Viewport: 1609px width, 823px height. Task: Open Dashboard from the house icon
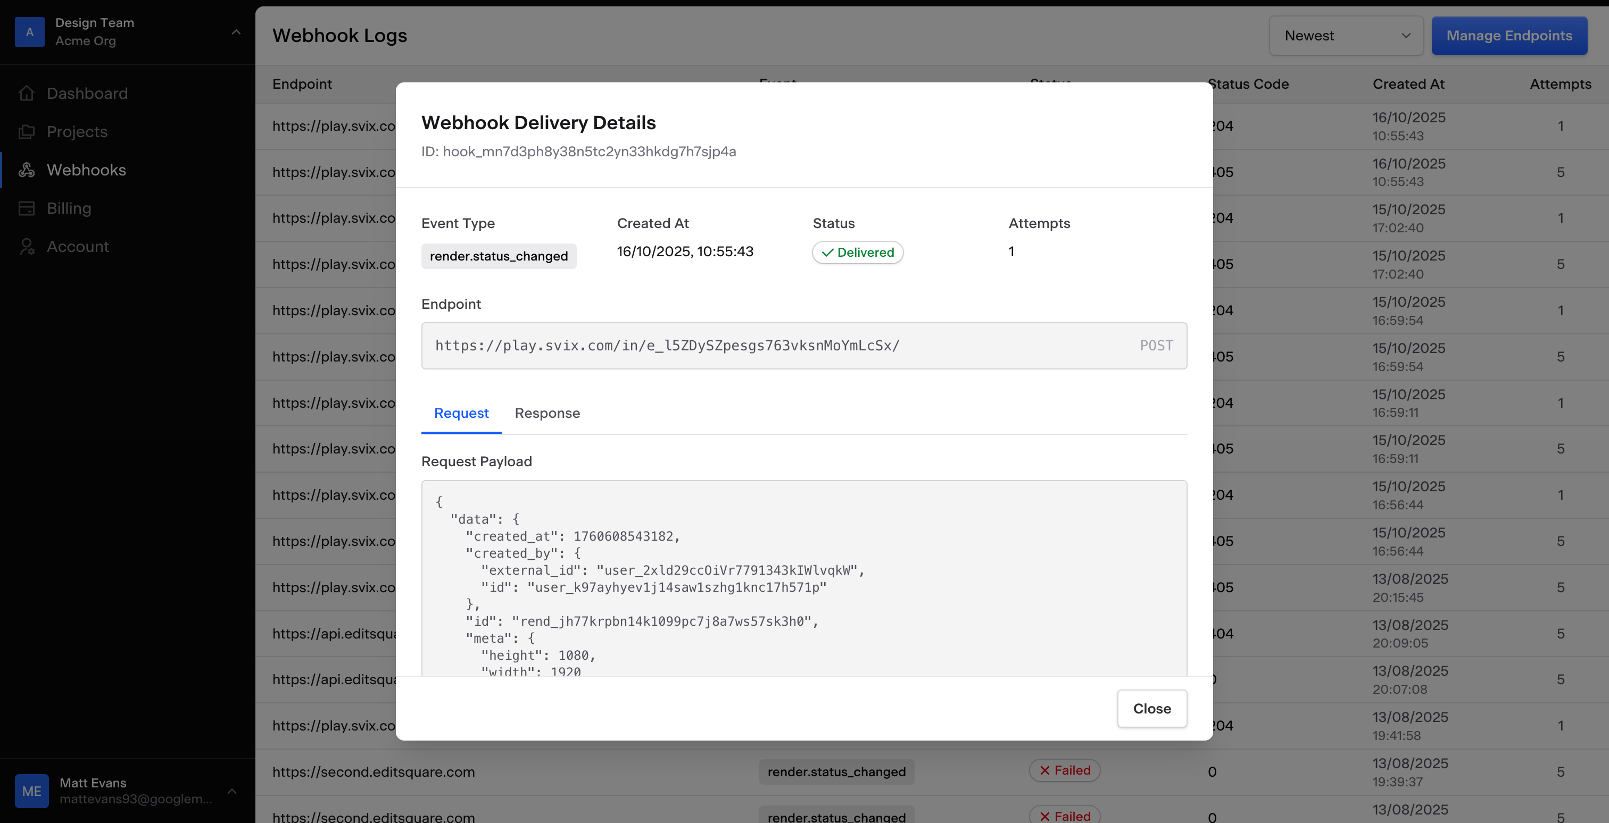point(27,94)
